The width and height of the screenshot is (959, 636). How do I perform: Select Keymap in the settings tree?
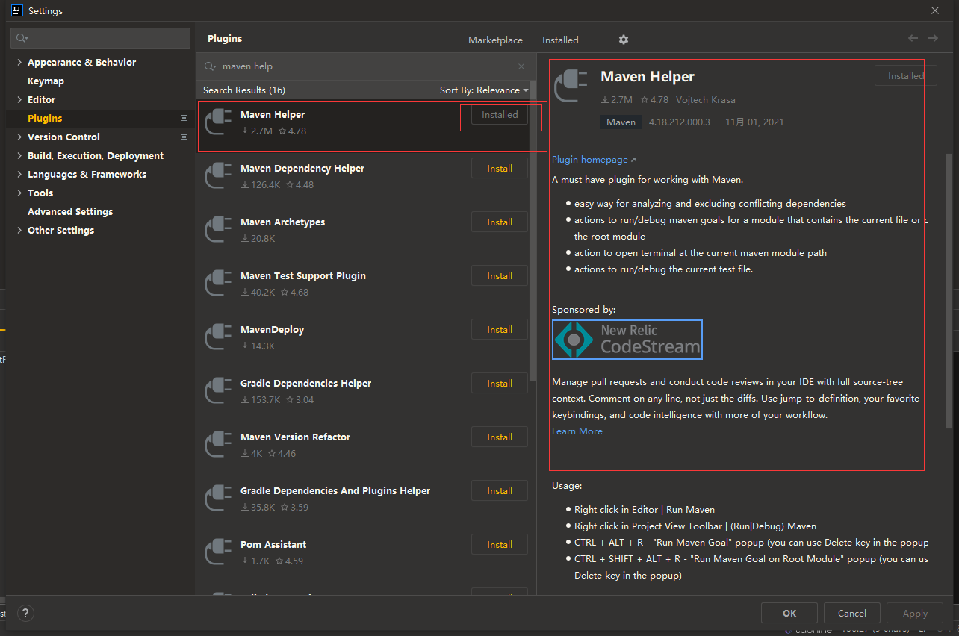coord(46,81)
